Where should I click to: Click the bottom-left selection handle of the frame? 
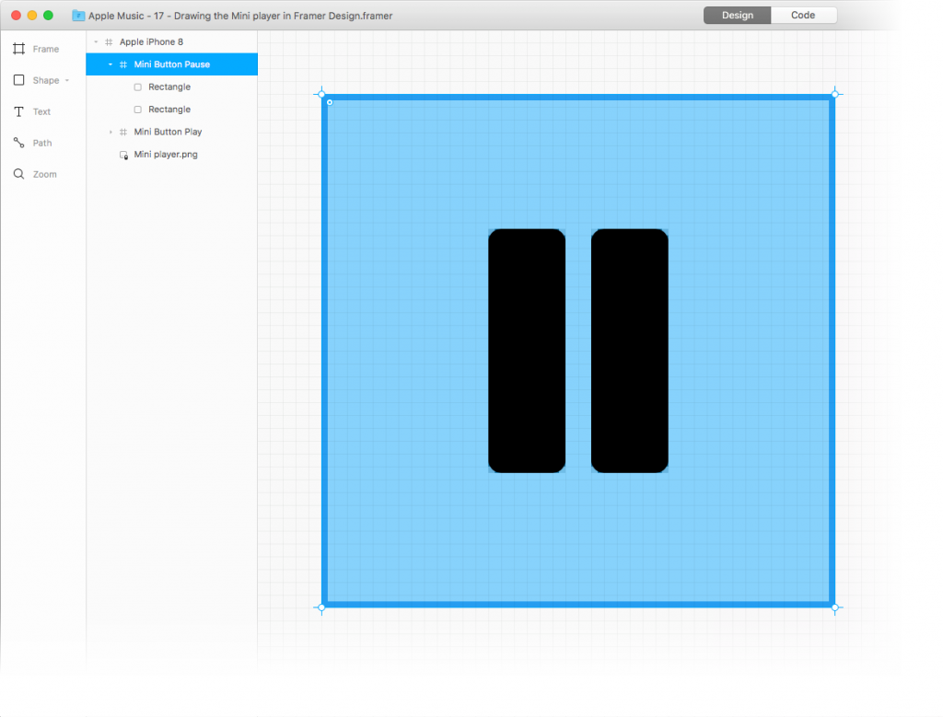(x=321, y=607)
